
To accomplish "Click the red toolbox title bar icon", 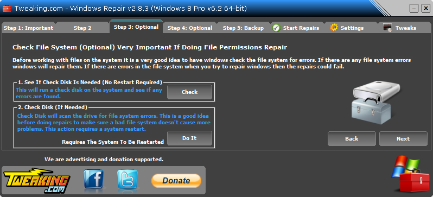I will 7,9.
